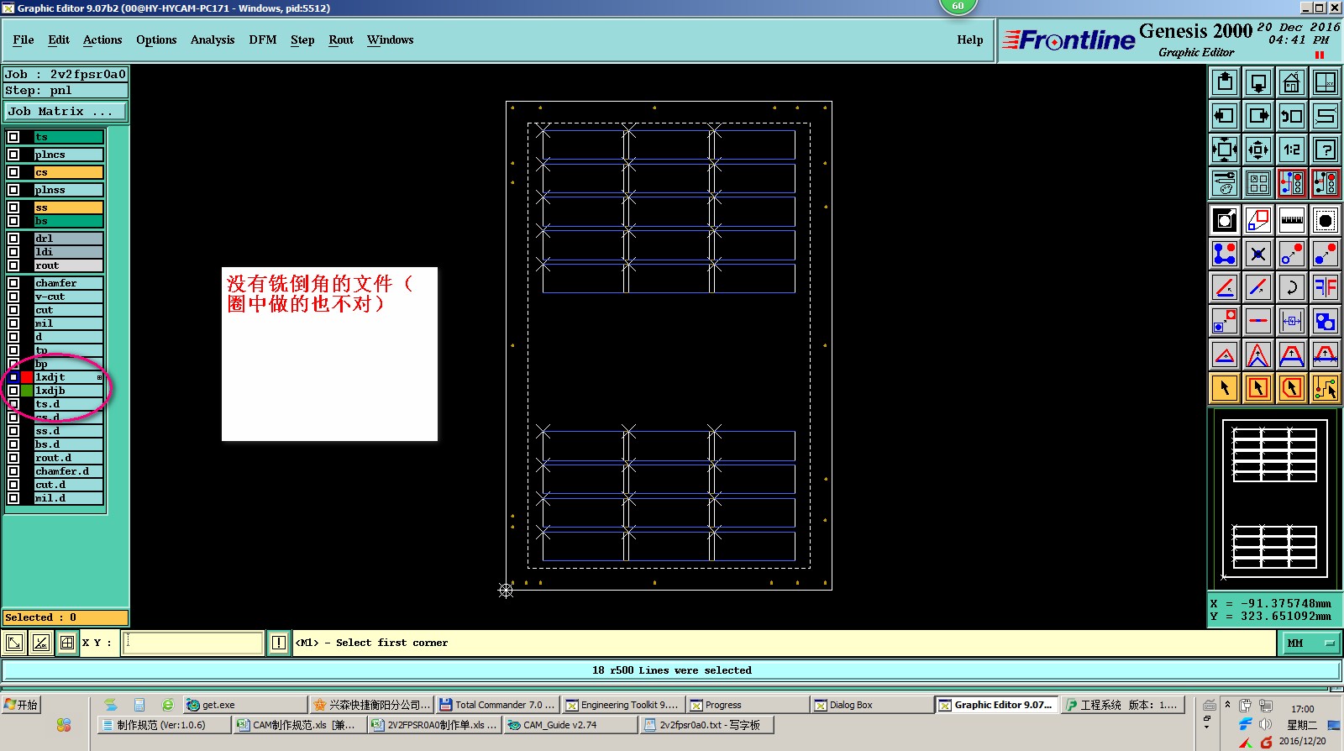Toggle display checkbox for plncs layer
Screen dimensions: 1344x751
13,155
